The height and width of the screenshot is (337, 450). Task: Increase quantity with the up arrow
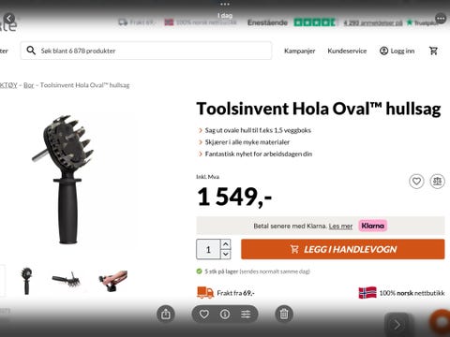tap(226, 244)
